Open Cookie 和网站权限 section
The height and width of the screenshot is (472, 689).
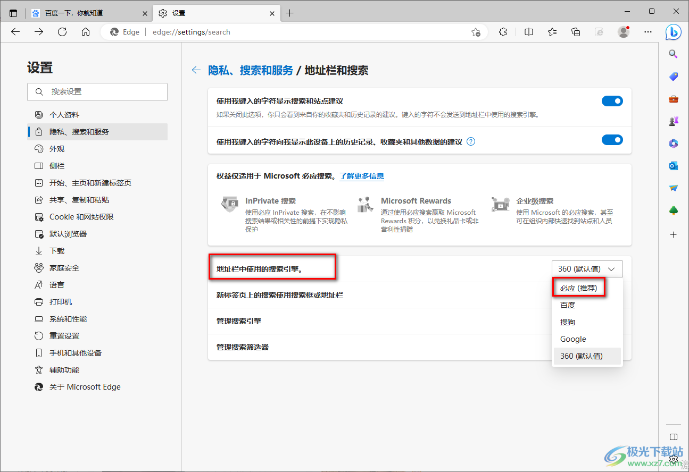click(x=97, y=217)
